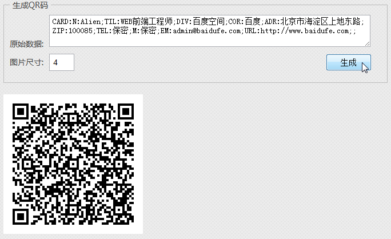Focus the 原始数据 text area's empty bottom line
391x239 pixels.
coord(209,41)
